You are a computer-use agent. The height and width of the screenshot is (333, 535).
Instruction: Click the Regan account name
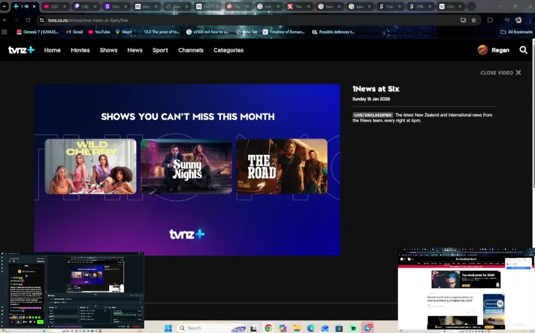point(500,50)
